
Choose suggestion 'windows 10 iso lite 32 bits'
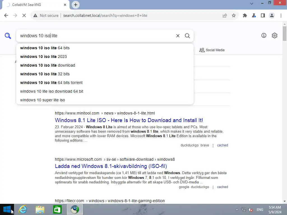105,74
